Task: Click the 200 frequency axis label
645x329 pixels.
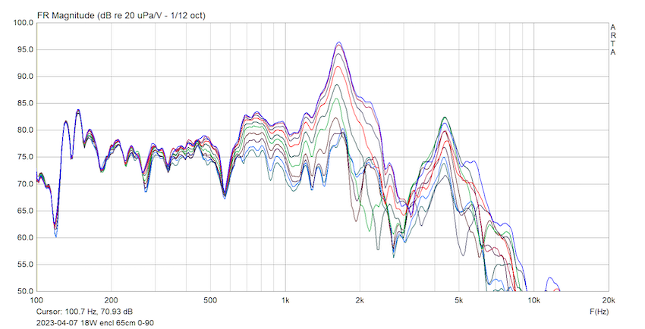Action: click(112, 299)
